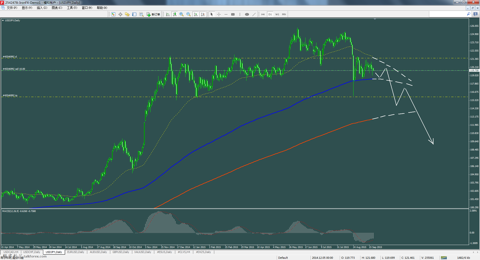480x260 pixels.
Task: Open the chat/community message icon
Action: tap(475, 14)
